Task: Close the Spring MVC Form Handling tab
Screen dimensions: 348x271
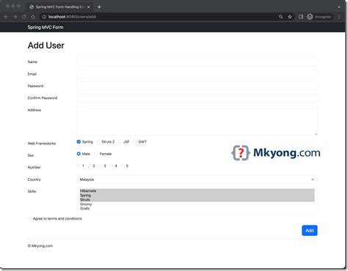Action: tap(89, 7)
